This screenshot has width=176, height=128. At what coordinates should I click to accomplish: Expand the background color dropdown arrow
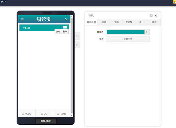click(146, 32)
